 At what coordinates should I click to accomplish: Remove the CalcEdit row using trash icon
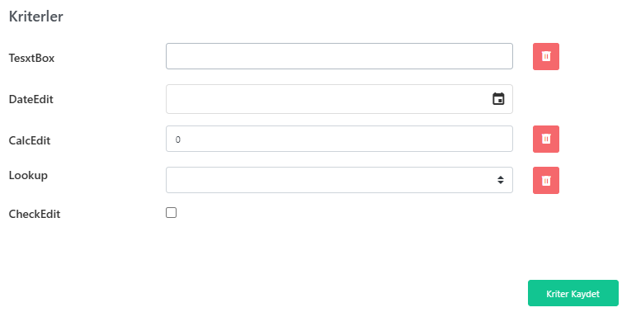coord(546,140)
